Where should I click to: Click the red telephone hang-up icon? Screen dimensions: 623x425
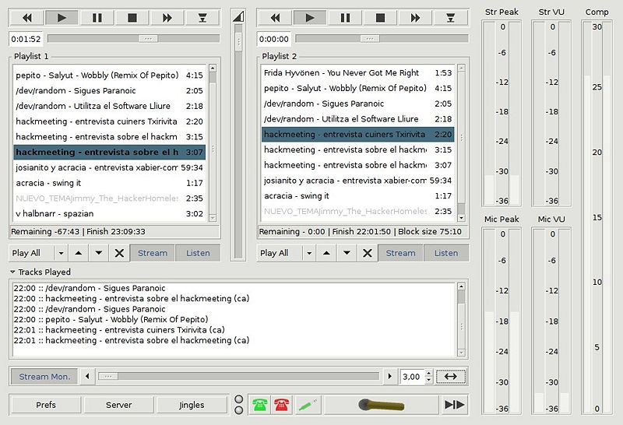(281, 405)
